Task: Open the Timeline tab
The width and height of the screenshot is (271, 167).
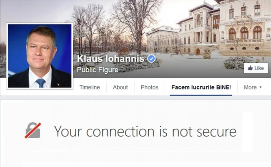Action: pos(90,87)
